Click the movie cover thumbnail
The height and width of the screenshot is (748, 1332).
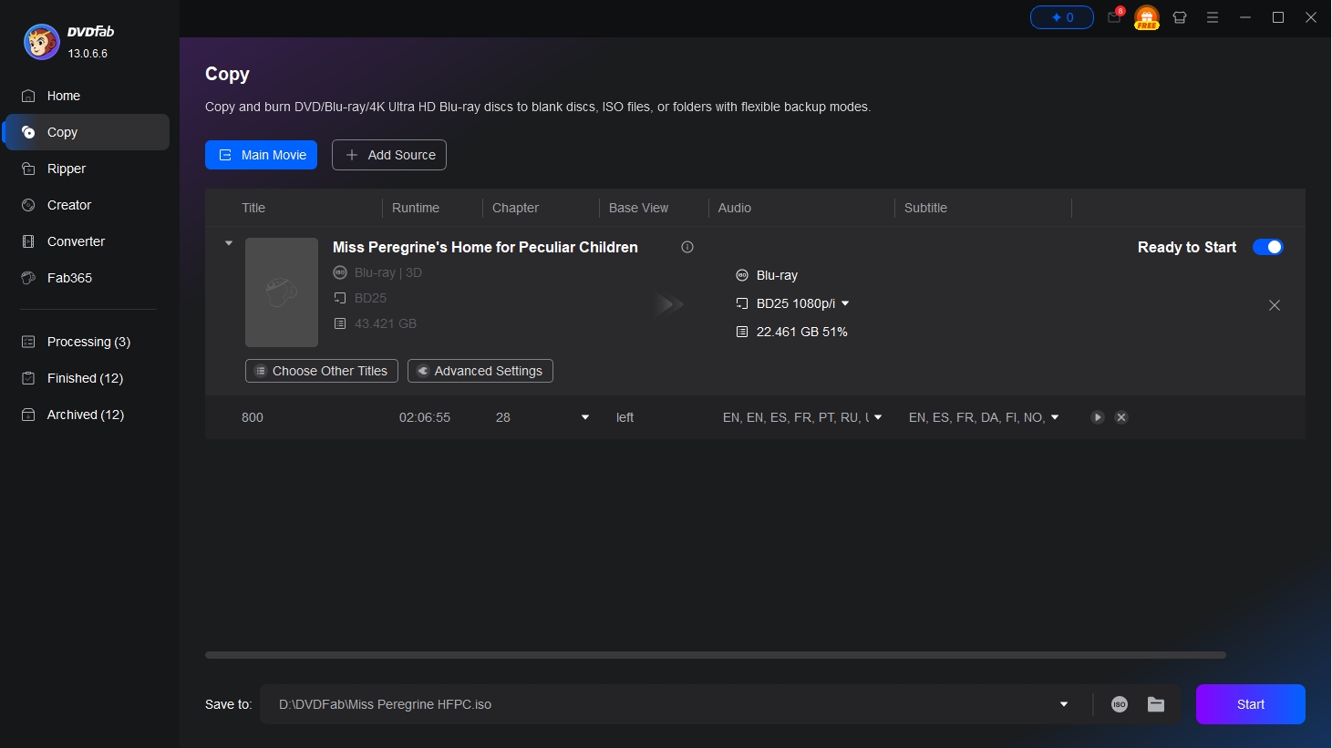coord(282,292)
